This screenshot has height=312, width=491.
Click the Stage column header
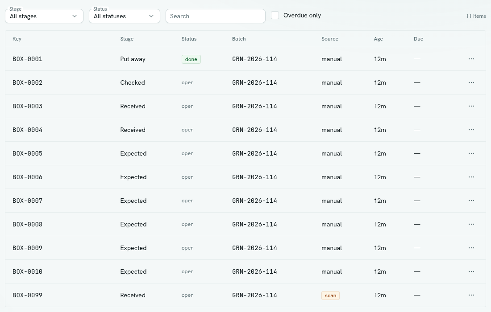click(127, 39)
